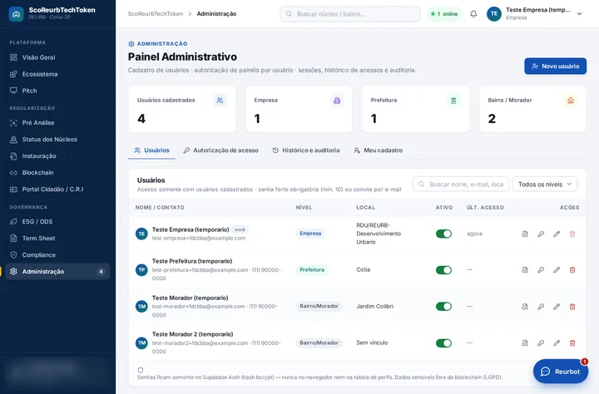Open Blockchain in sidebar

(57, 173)
